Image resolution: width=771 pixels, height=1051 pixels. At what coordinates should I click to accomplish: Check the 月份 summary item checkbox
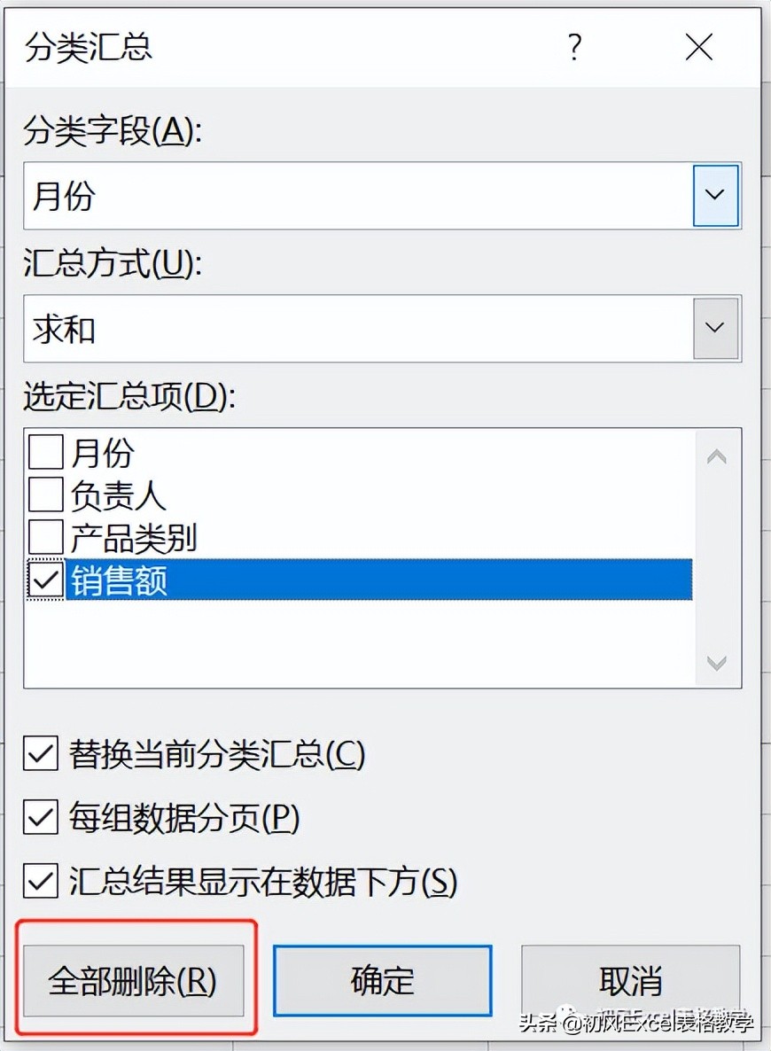click(x=46, y=454)
